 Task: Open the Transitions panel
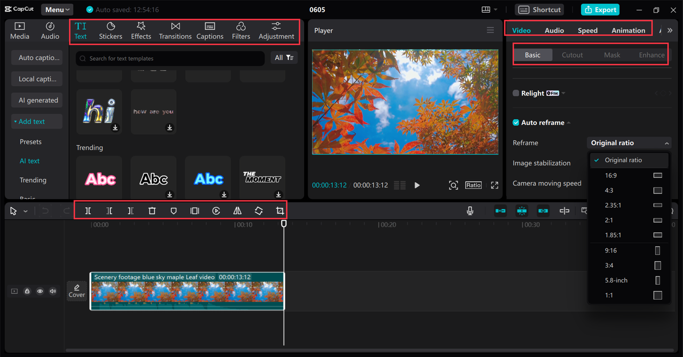(x=175, y=31)
